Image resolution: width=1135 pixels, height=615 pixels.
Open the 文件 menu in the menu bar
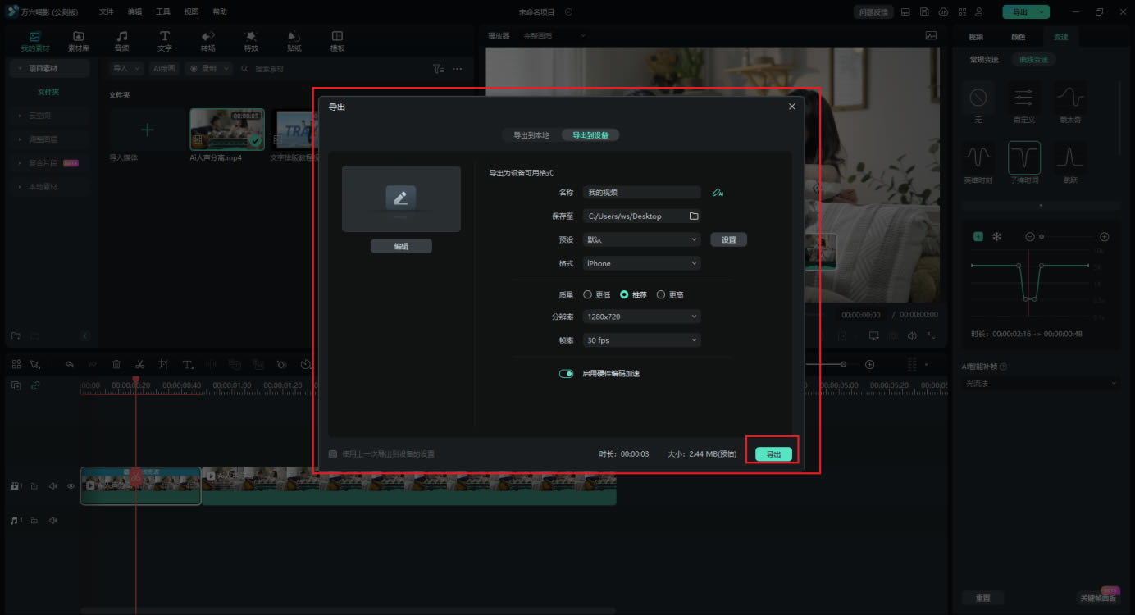pos(107,12)
